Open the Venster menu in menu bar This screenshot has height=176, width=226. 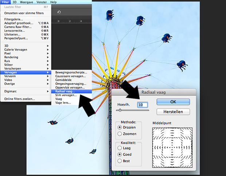[42, 2]
